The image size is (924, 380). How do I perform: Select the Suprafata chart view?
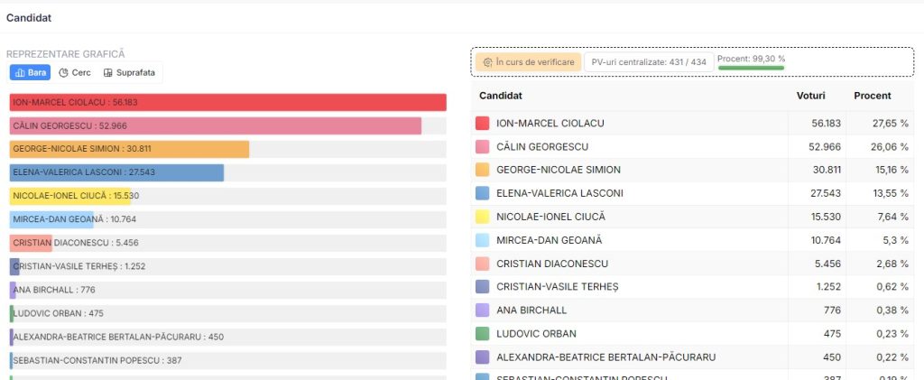pos(129,72)
